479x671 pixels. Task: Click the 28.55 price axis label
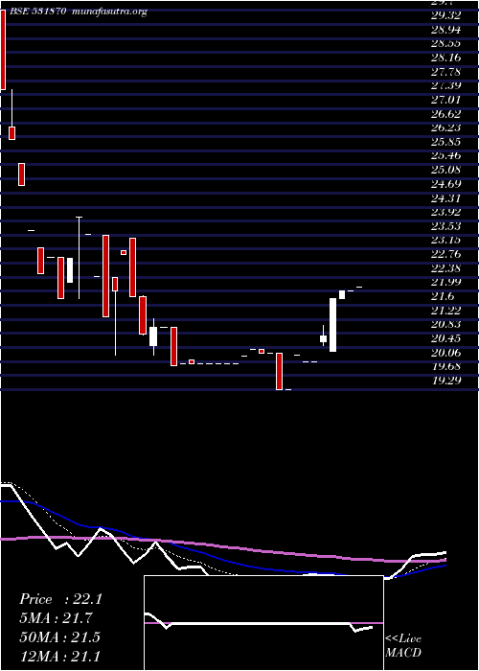click(x=445, y=43)
